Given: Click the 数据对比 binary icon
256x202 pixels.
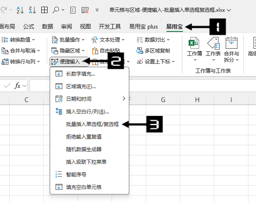Looking at the screenshot, I should [x=140, y=40].
